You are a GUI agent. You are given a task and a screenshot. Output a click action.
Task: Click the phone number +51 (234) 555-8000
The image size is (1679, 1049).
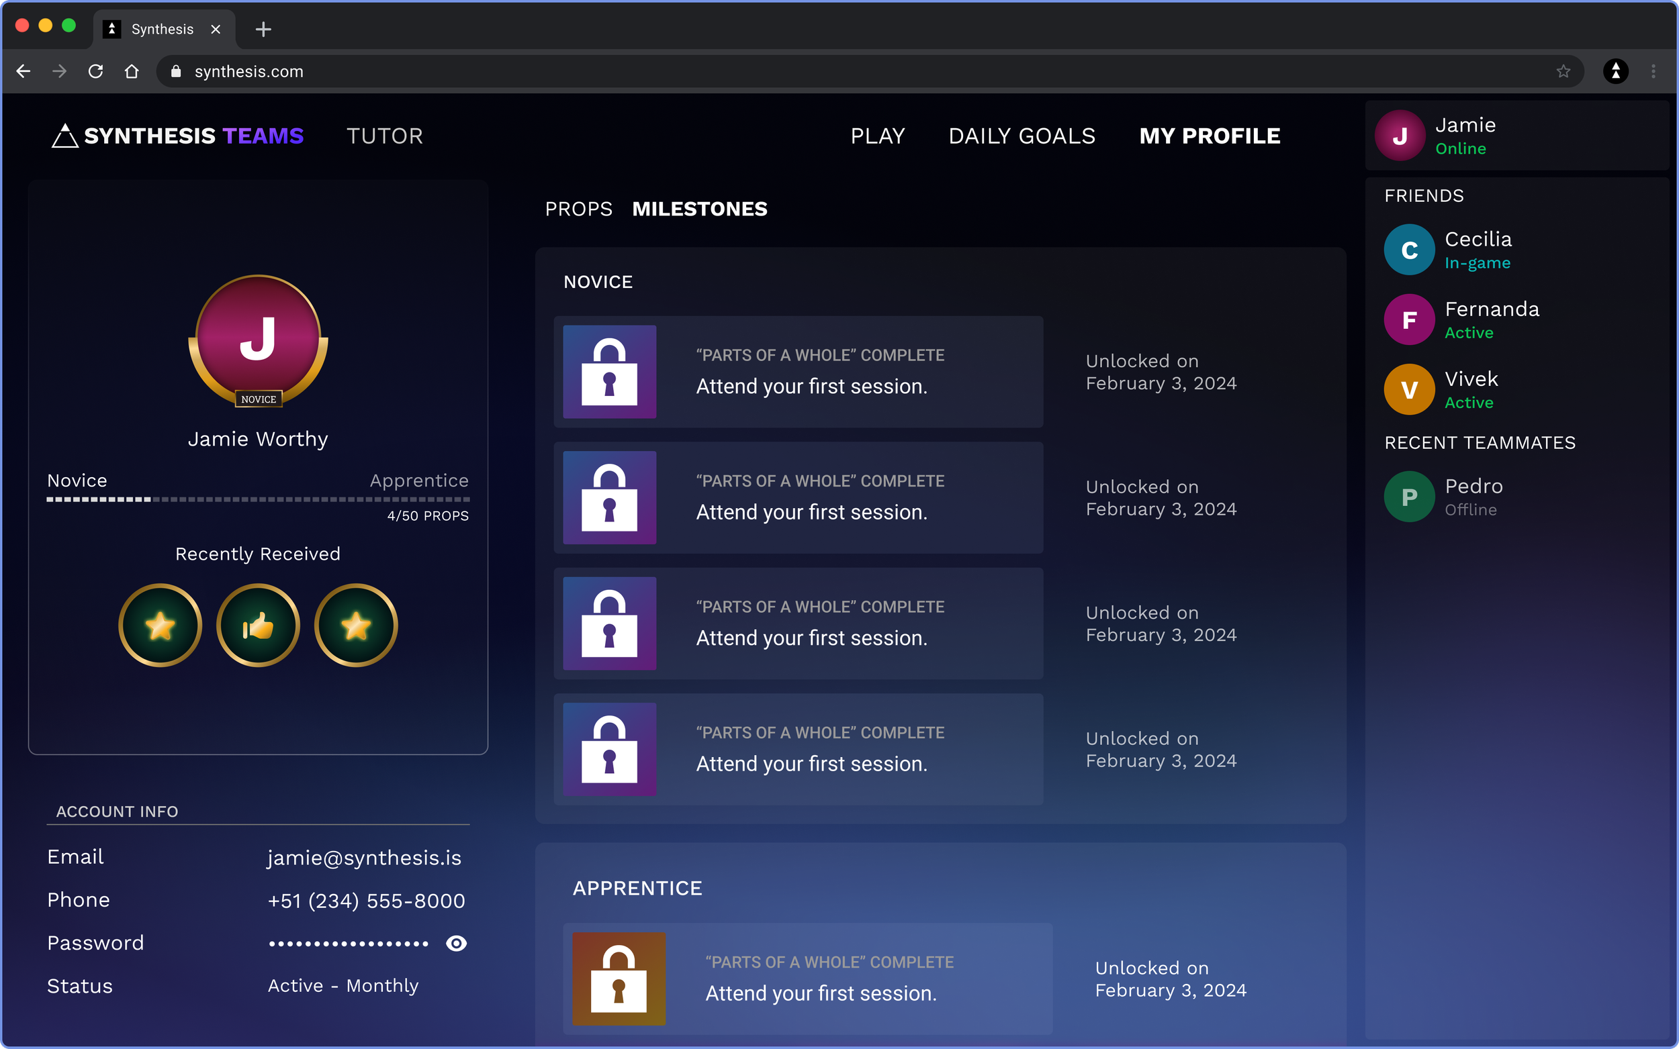click(367, 901)
